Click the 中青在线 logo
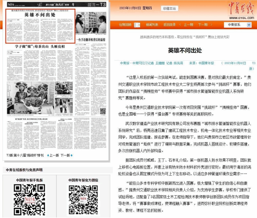257x218 pixels. coord(241,10)
